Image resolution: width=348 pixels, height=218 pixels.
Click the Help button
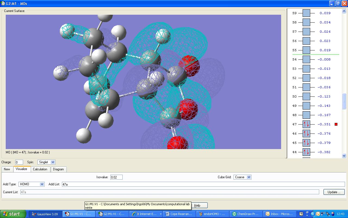pyautogui.click(x=199, y=205)
